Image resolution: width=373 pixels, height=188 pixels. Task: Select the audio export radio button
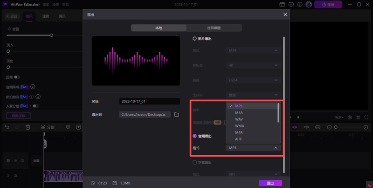[195, 136]
